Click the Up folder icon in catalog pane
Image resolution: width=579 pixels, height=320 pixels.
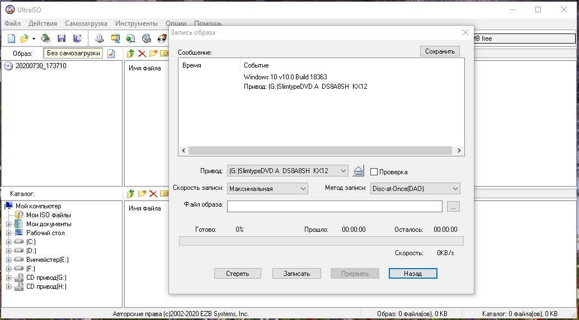[131, 194]
